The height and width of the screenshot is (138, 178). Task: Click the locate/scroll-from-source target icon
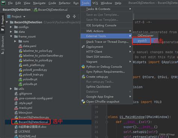point(68,16)
